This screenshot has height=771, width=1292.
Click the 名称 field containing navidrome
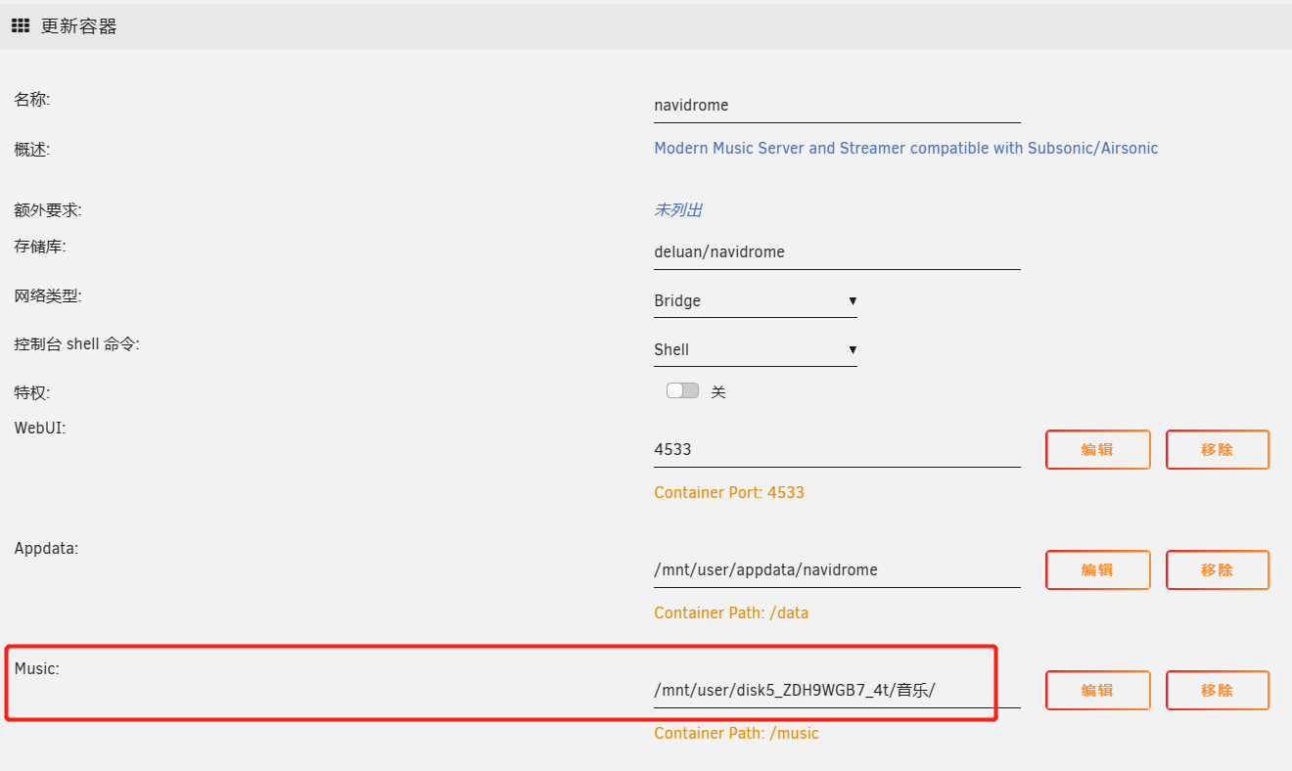click(836, 106)
